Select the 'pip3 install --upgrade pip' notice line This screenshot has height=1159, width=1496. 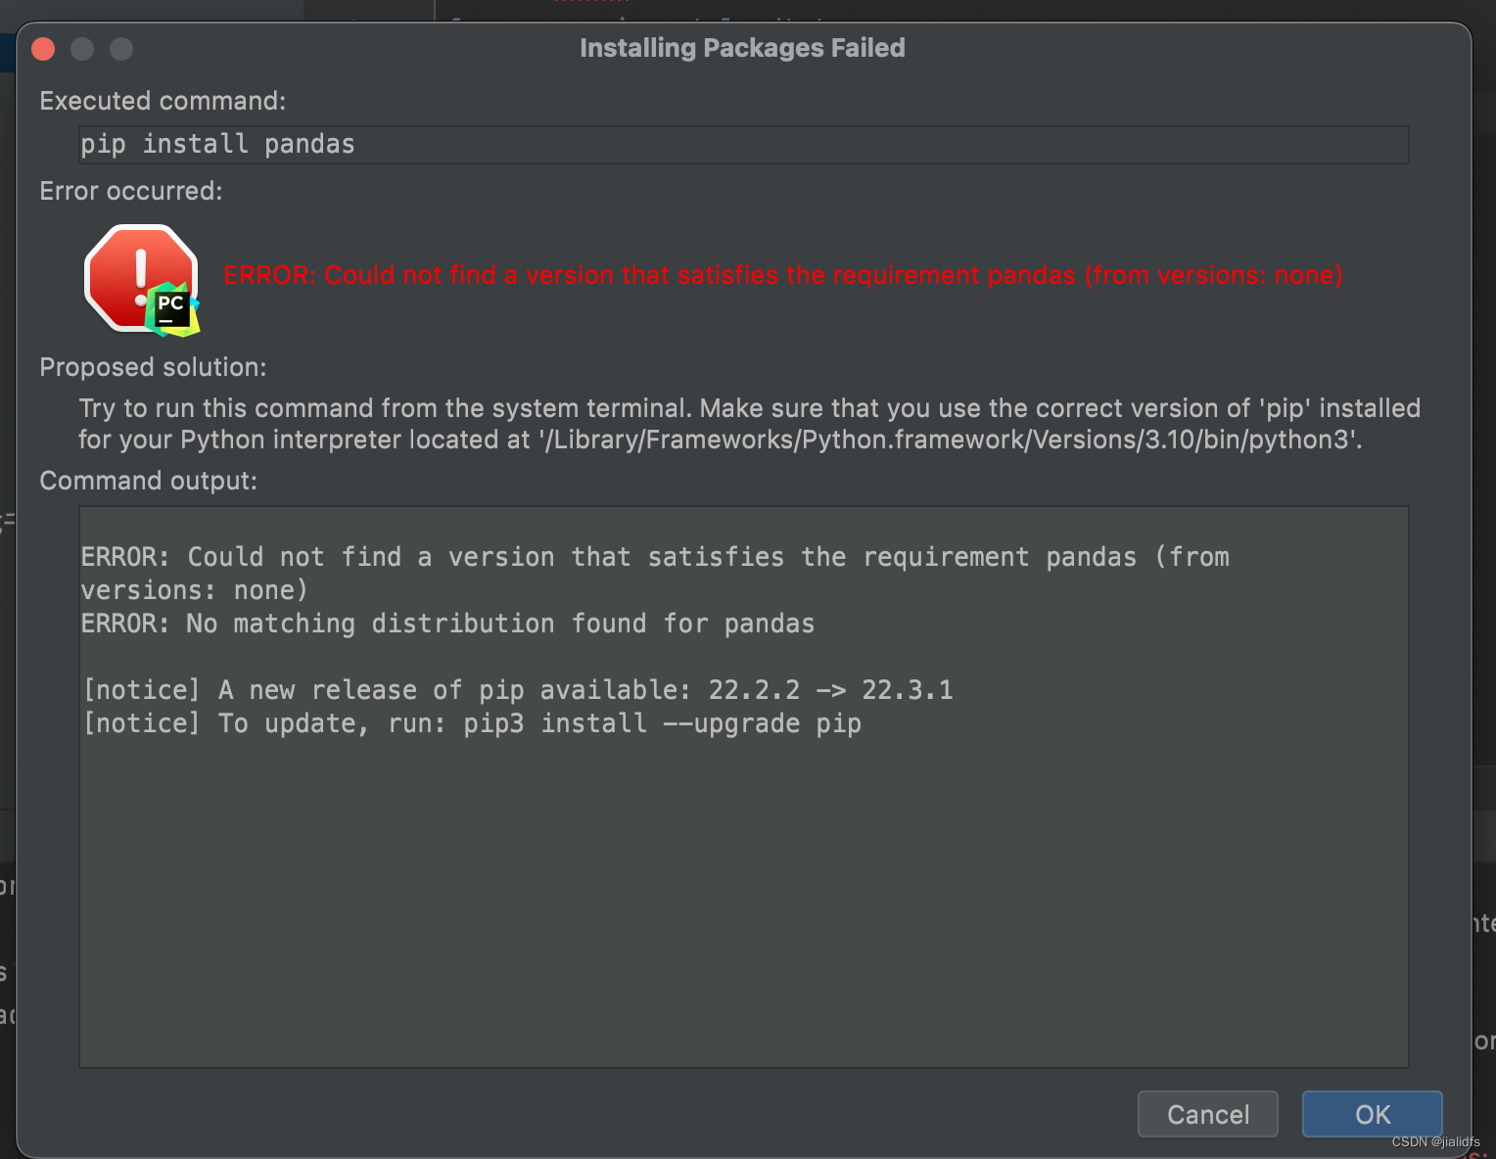coord(472,722)
